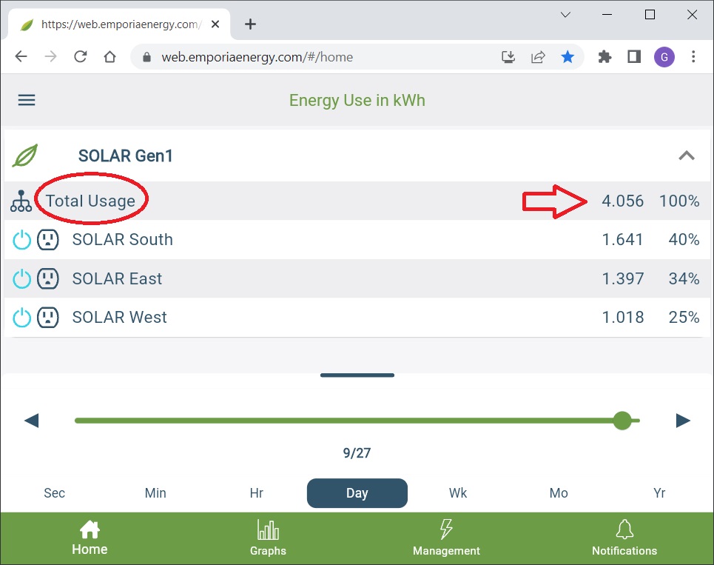The width and height of the screenshot is (714, 565).
Task: Toggle power for SOLAR East
Action: [22, 279]
